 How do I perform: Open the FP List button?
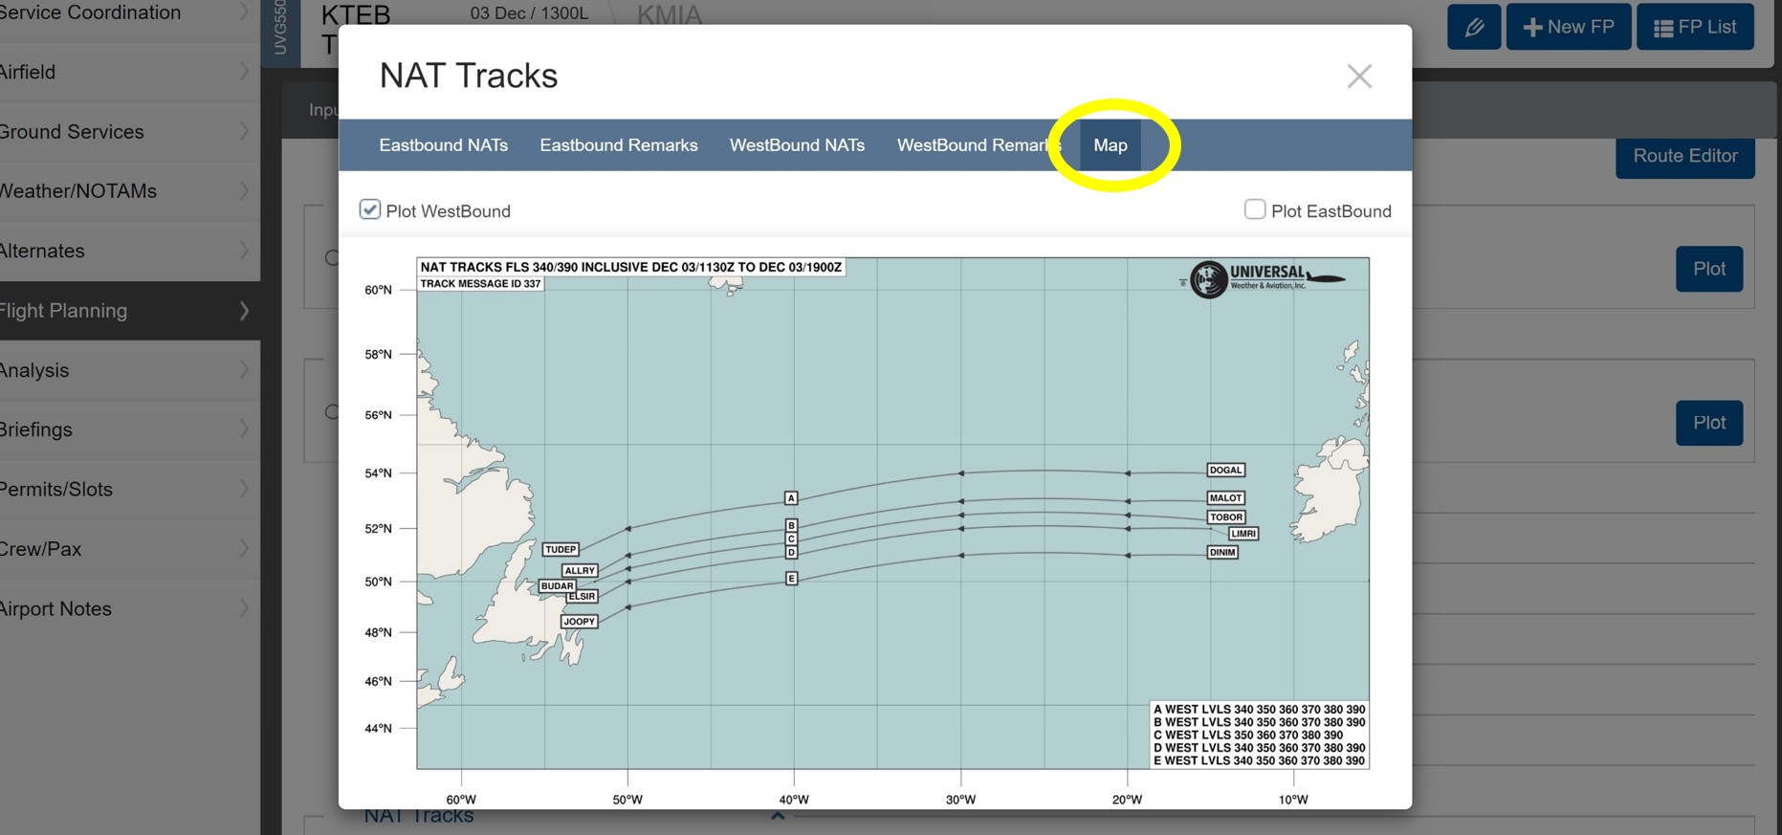pos(1695,27)
